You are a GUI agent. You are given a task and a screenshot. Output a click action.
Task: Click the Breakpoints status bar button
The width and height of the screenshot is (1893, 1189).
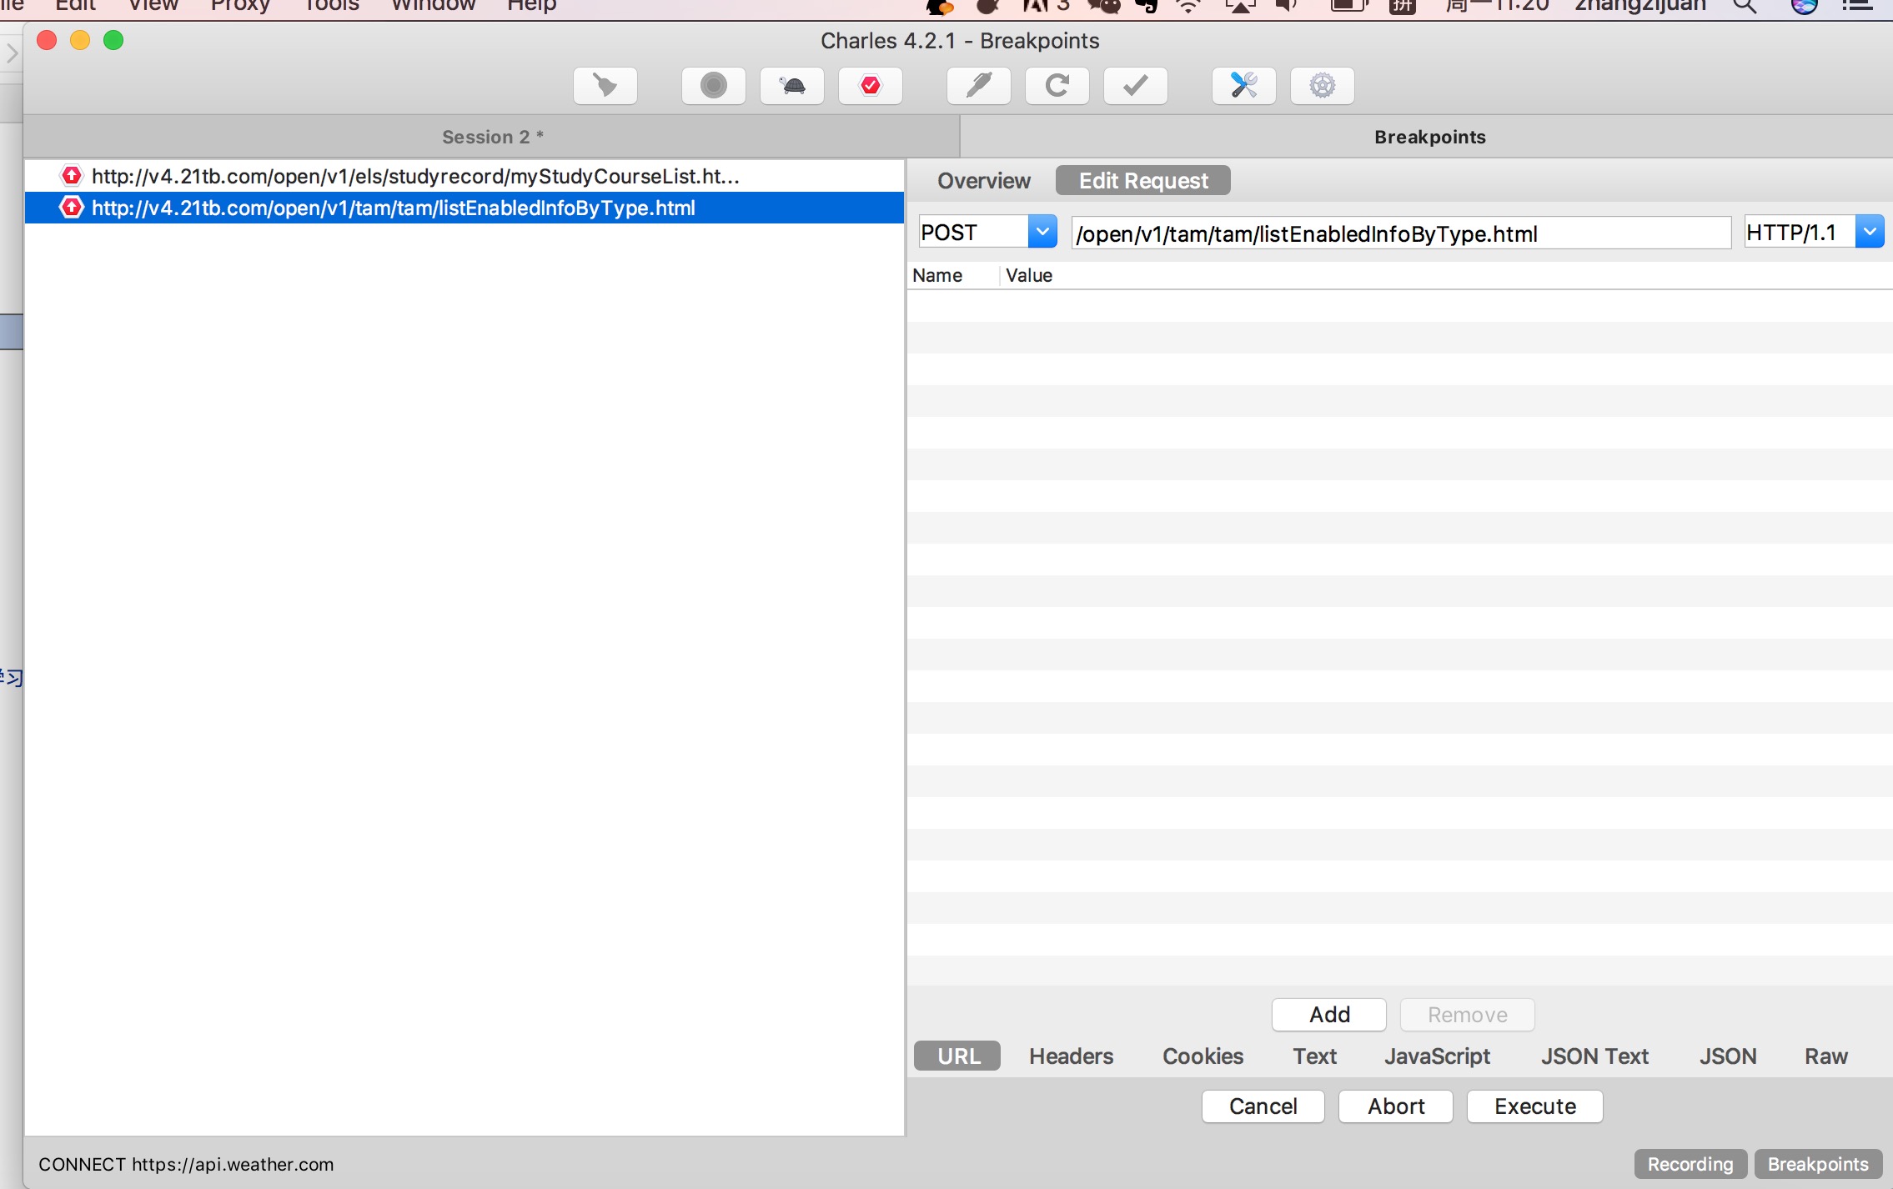1818,1164
